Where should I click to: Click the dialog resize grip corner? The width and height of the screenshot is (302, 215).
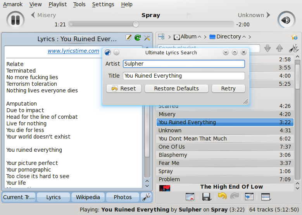pos(245,102)
